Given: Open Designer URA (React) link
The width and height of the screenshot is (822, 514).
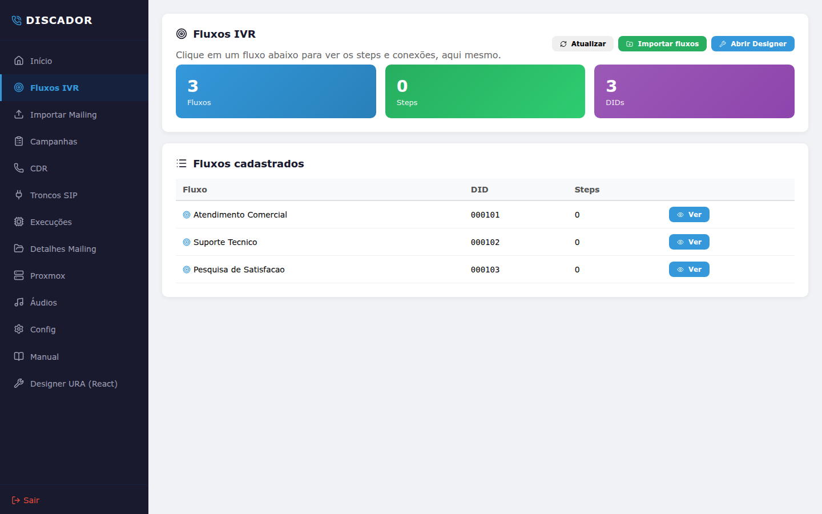Looking at the screenshot, I should (x=74, y=383).
